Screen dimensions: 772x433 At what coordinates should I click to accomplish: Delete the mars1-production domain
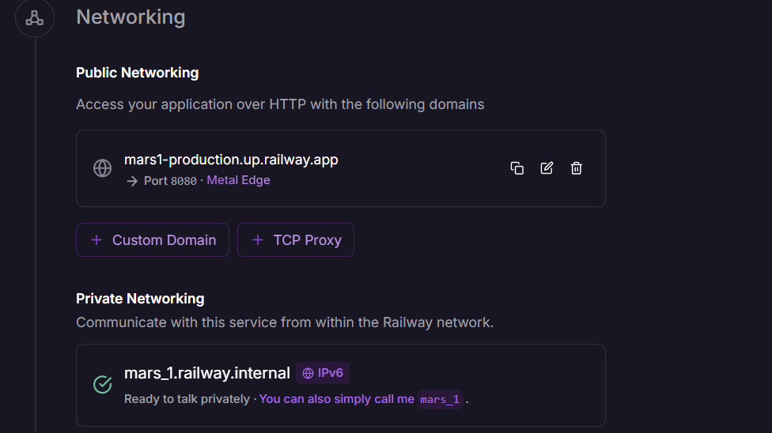[576, 168]
